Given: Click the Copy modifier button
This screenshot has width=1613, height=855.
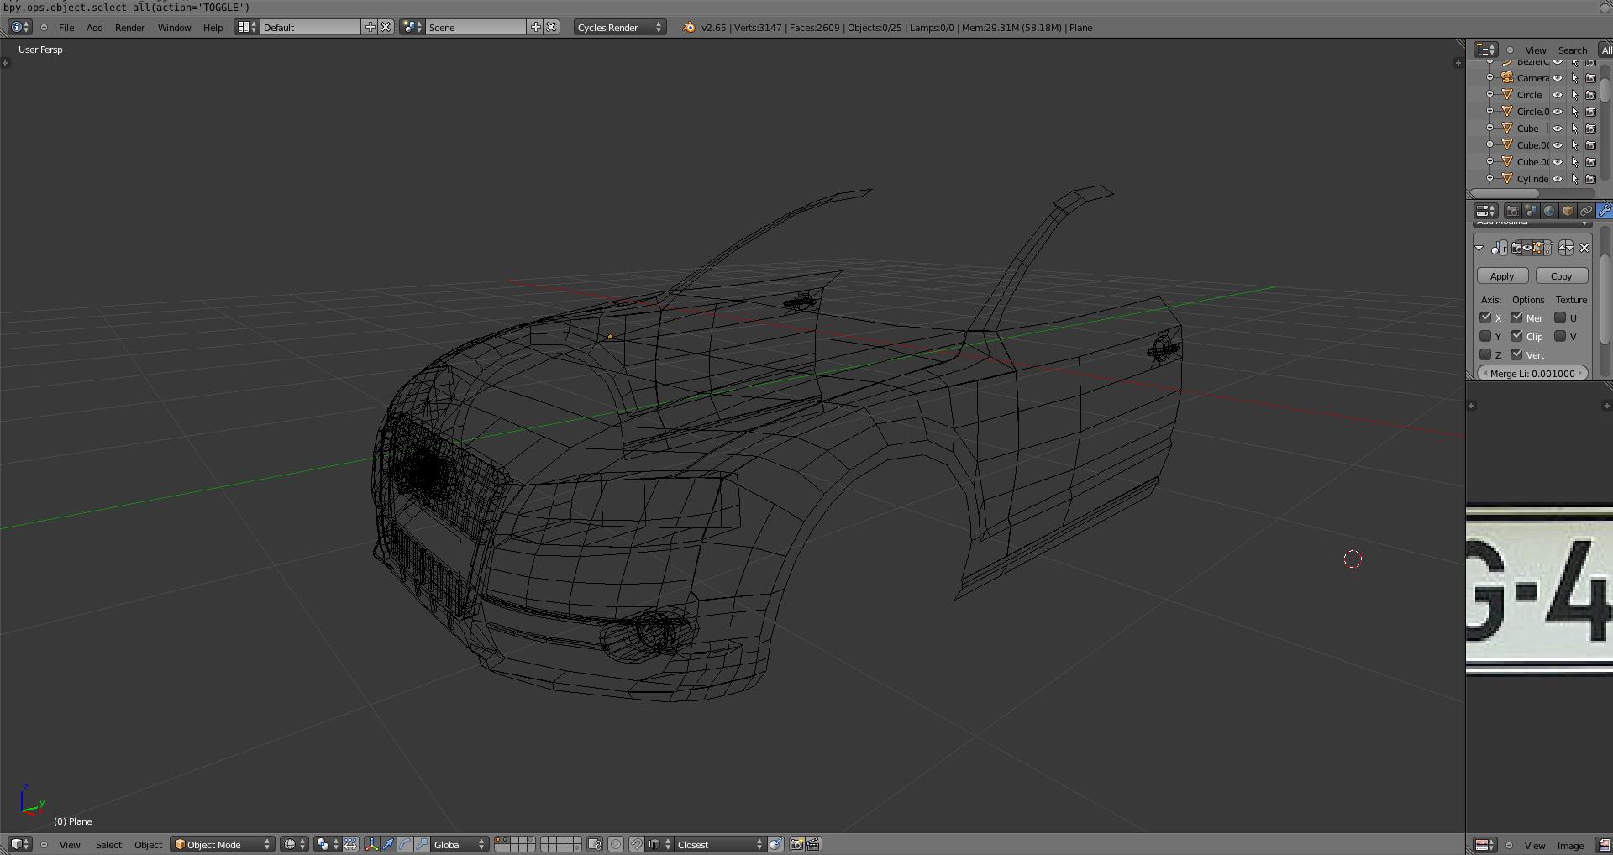Looking at the screenshot, I should pyautogui.click(x=1561, y=276).
